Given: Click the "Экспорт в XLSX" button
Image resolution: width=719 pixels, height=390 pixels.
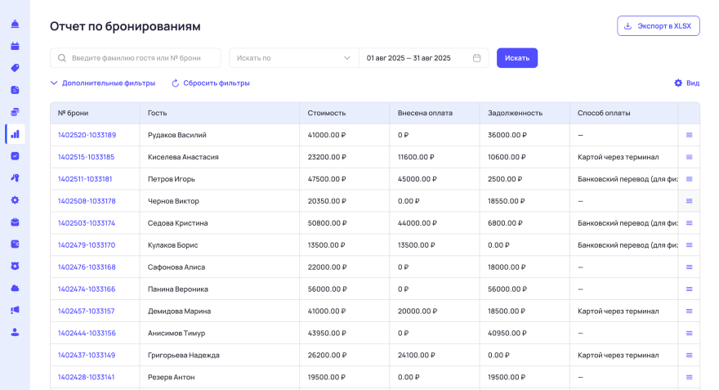Looking at the screenshot, I should pyautogui.click(x=658, y=26).
